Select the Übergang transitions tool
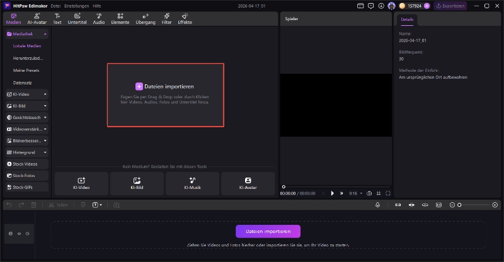 point(146,18)
